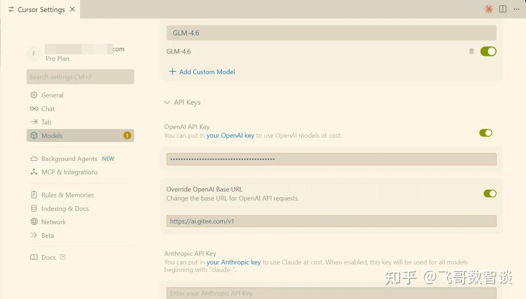Select the Chat icon in the sidebar

[34, 108]
